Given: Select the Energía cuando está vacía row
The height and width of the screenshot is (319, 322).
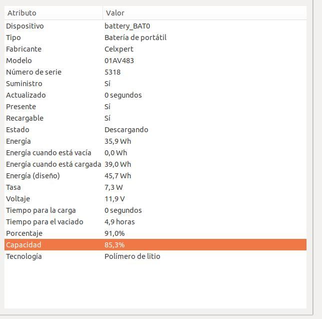Looking at the screenshot, I should coord(155,153).
